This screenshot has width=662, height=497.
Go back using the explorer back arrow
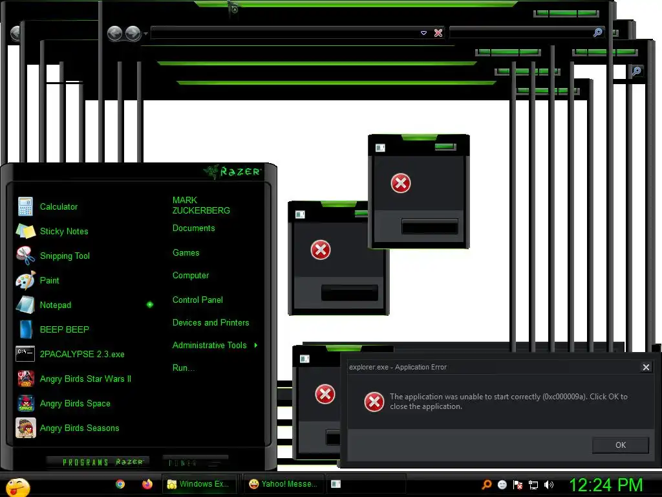tap(115, 33)
